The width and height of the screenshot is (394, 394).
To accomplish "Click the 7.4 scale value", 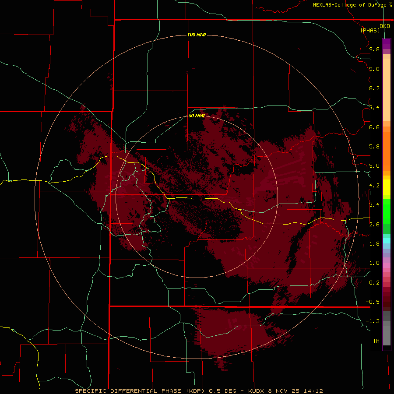I will click(x=374, y=108).
